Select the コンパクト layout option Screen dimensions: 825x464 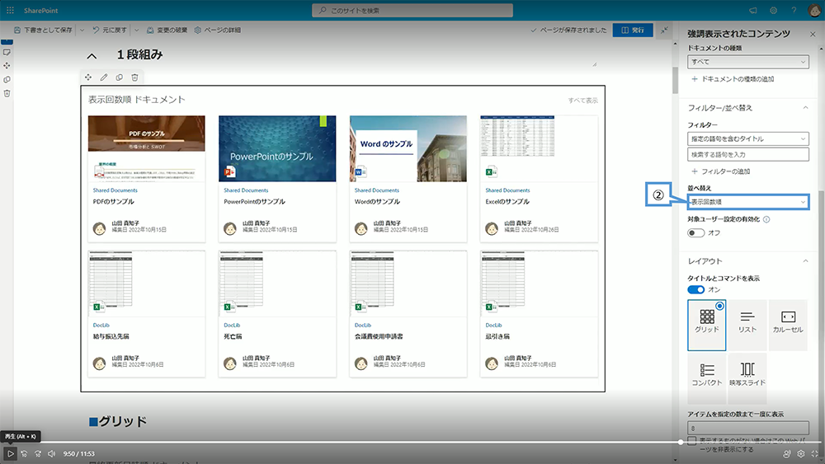707,377
